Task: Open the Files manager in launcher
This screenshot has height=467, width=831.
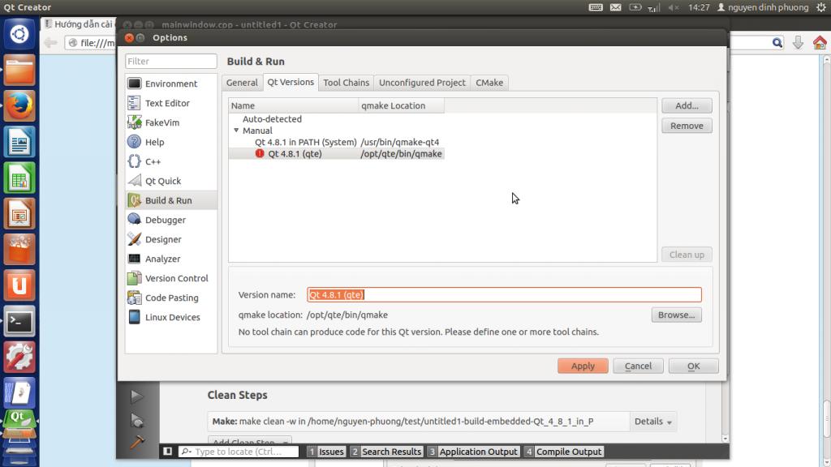Action: coord(19,70)
